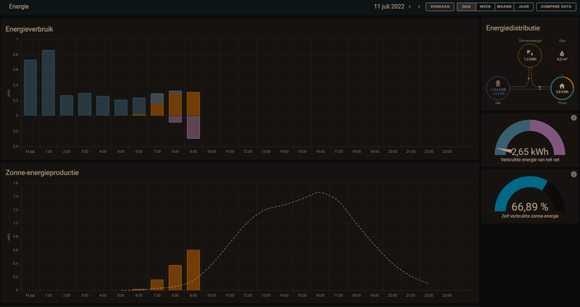Switch to the WEEK period tab
The width and height of the screenshot is (580, 307).
point(485,7)
